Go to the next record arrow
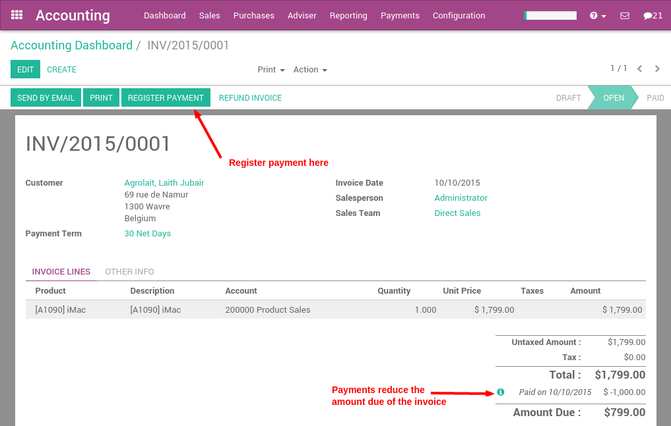Image resolution: width=671 pixels, height=426 pixels. tap(657, 68)
